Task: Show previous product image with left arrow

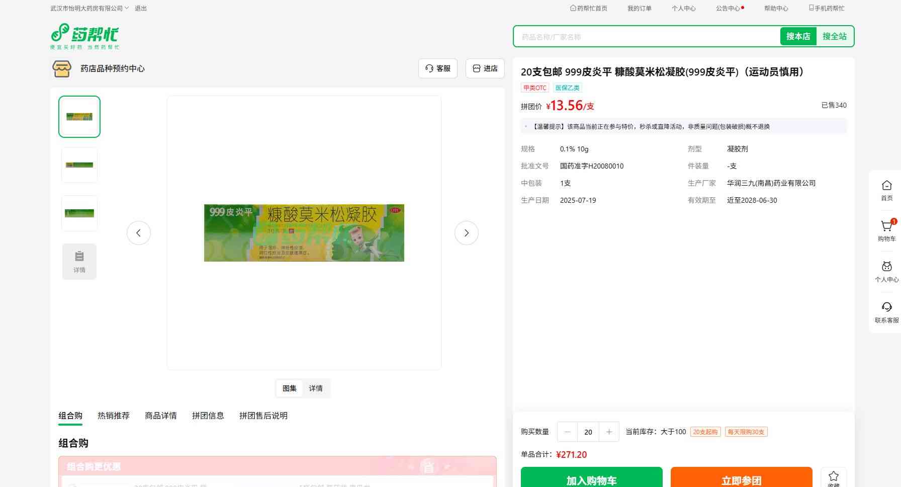Action: tap(139, 233)
